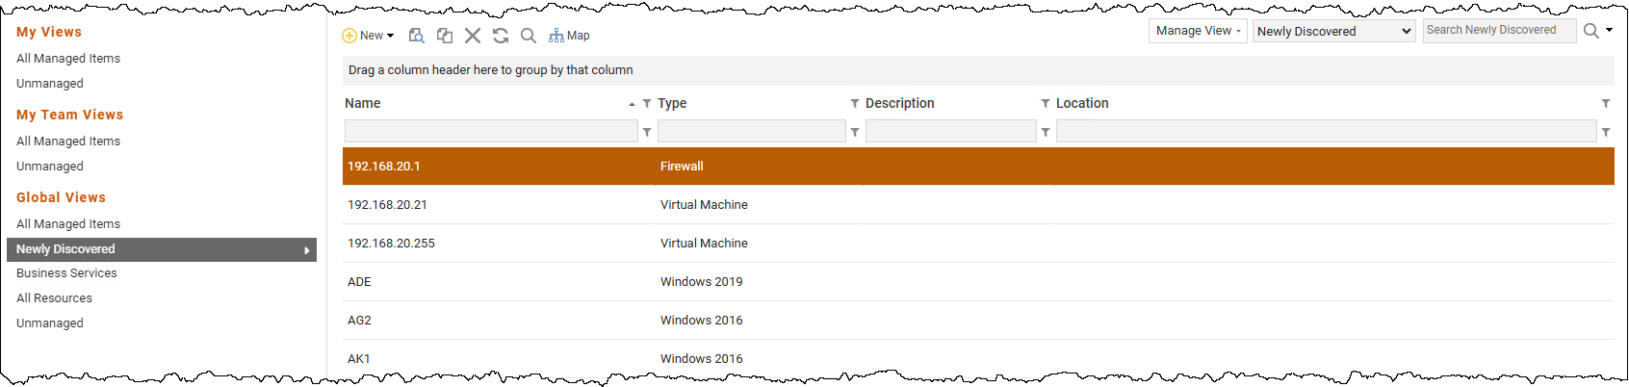The width and height of the screenshot is (1629, 387).
Task: Click filter icon beside Type filter box
Action: pos(855,132)
